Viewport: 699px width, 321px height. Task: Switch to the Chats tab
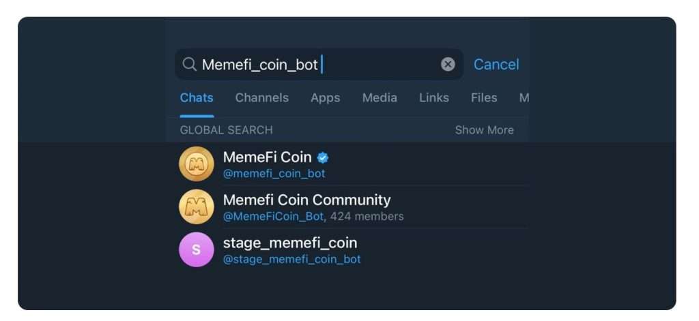[197, 97]
